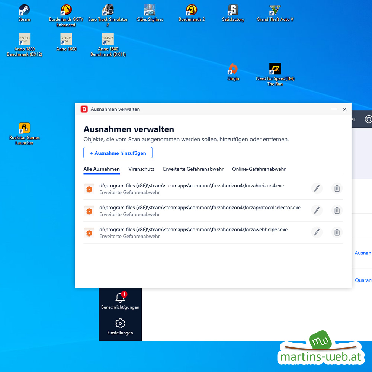Open the Erweiterte Gefahrenabwehr tab

click(x=193, y=169)
